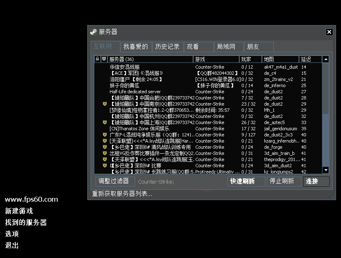Sort by 延迟 column header
The image size is (341, 258).
click(311, 59)
